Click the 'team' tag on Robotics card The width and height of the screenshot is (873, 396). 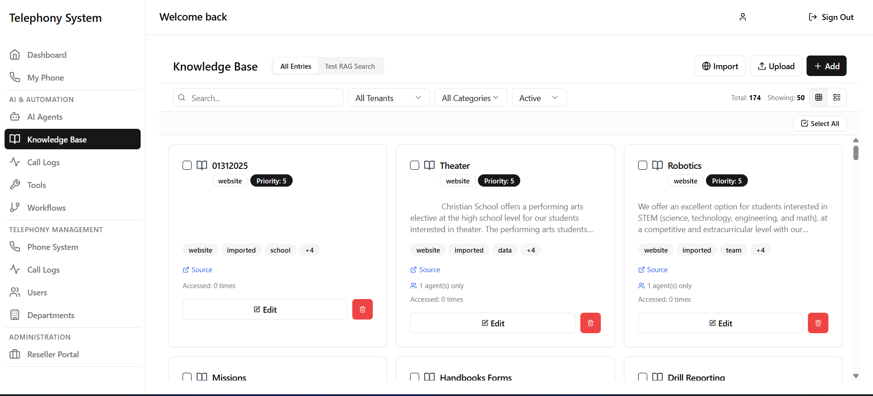tap(733, 250)
